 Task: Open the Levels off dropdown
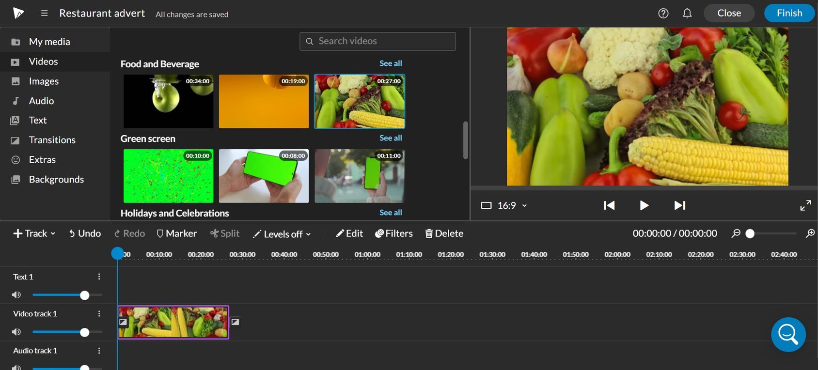(282, 234)
